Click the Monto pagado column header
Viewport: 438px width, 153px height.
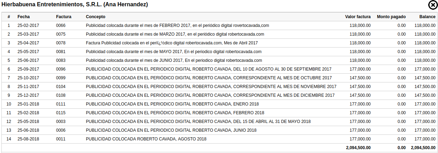pyautogui.click(x=391, y=17)
